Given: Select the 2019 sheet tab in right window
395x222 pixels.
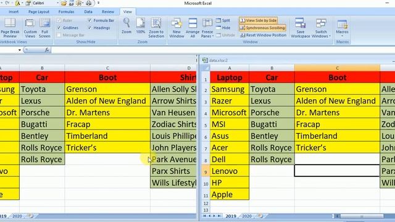Looking at the screenshot, I should [x=230, y=216].
